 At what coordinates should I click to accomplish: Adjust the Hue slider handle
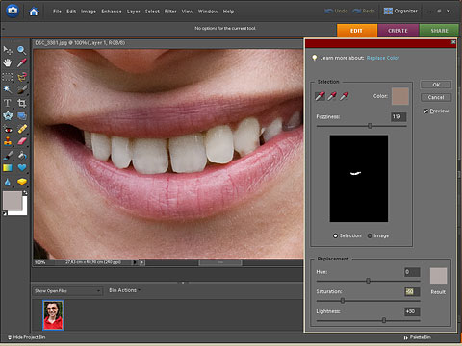pyautogui.click(x=368, y=281)
